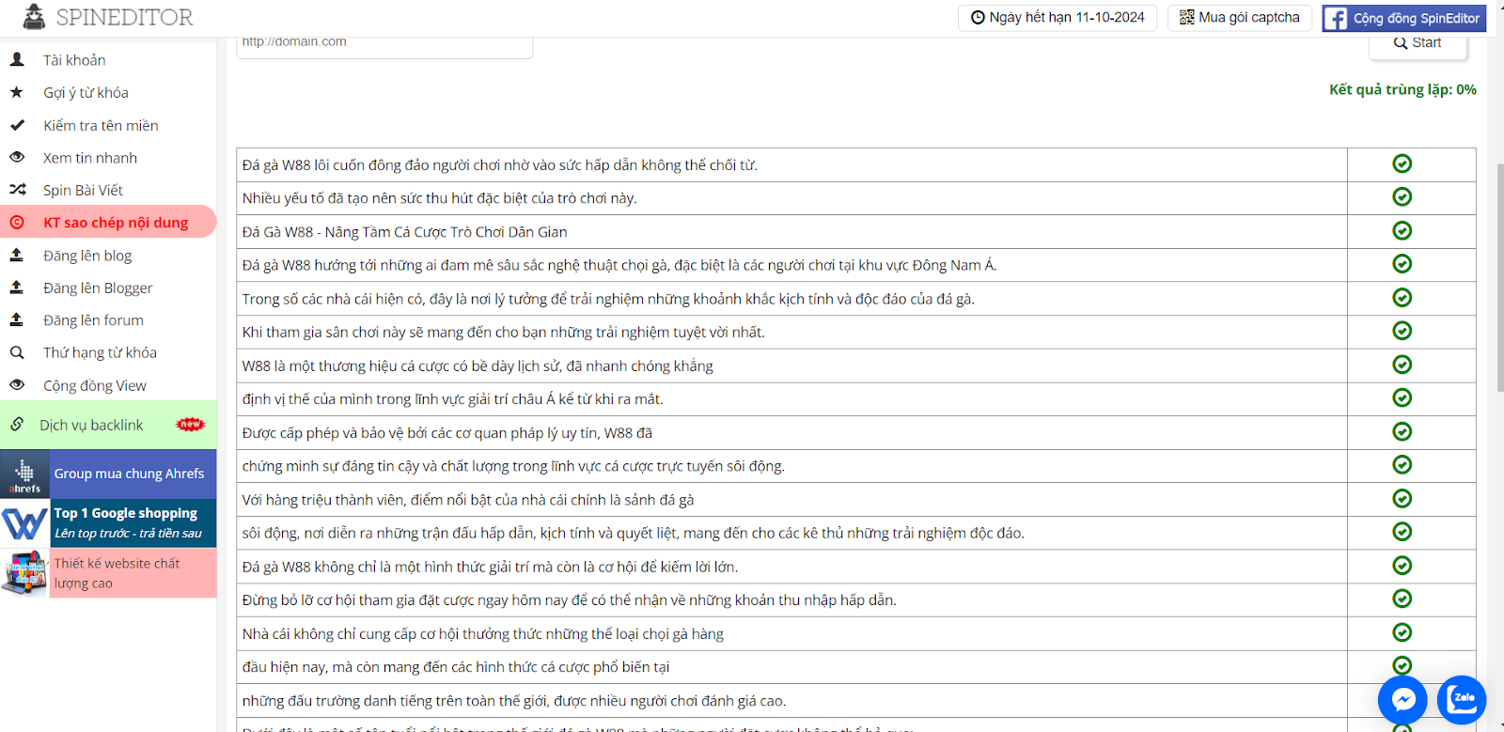Click eye icon beside Xem tin nhanh
Image resolution: width=1504 pixels, height=732 pixels.
17,157
